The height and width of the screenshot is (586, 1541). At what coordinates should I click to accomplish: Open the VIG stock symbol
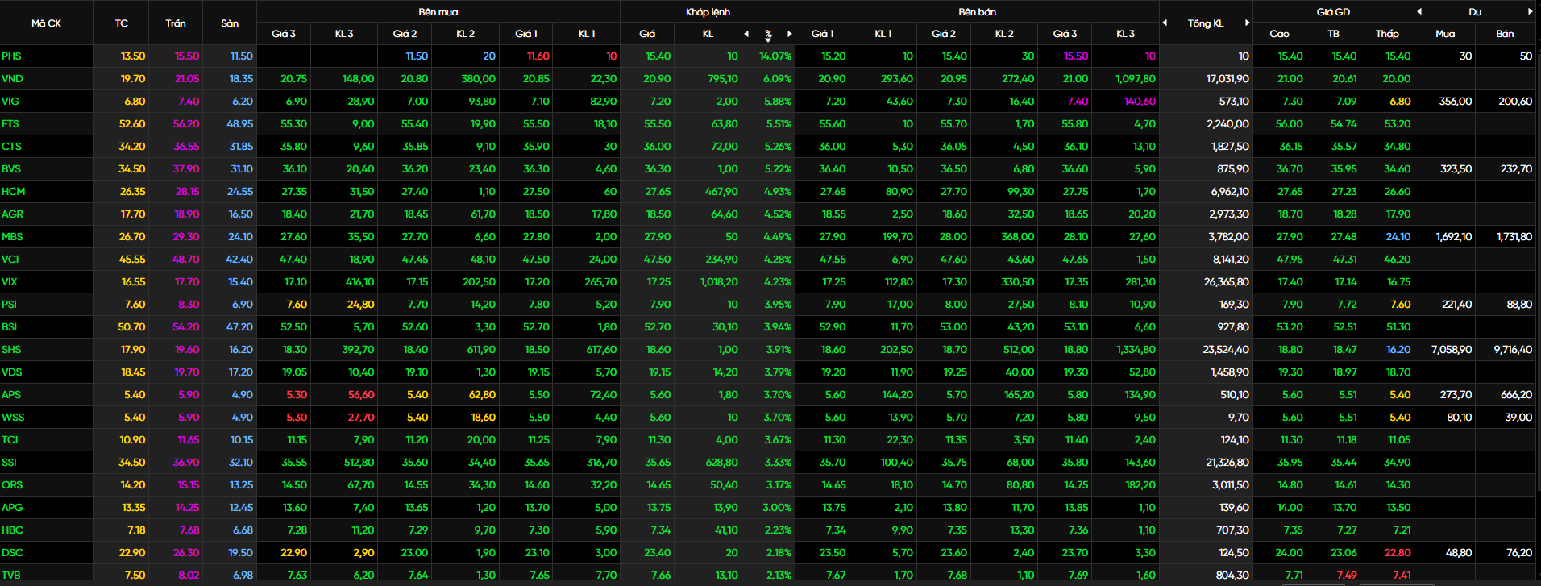(10, 102)
